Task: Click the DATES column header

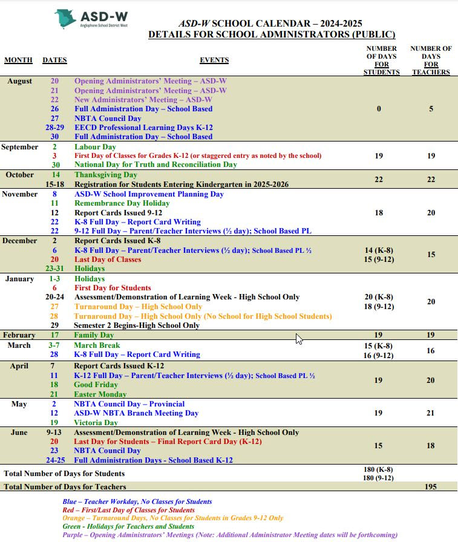Action: tap(54, 60)
